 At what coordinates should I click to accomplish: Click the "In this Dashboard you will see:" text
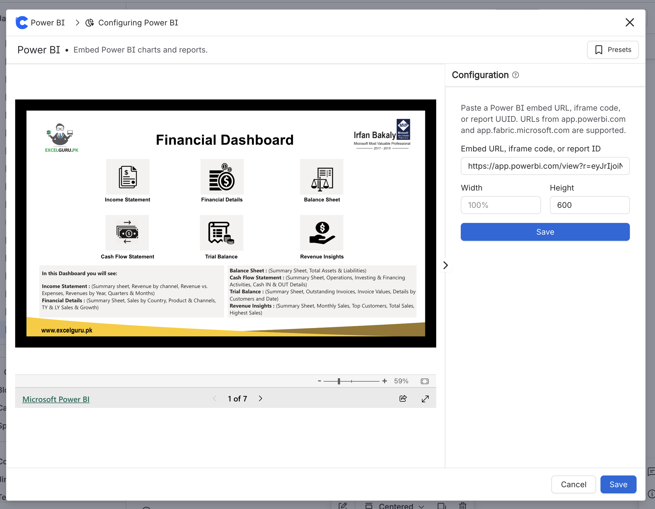click(79, 273)
